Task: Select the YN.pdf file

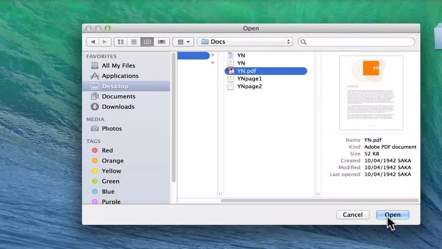Action: tap(266, 71)
